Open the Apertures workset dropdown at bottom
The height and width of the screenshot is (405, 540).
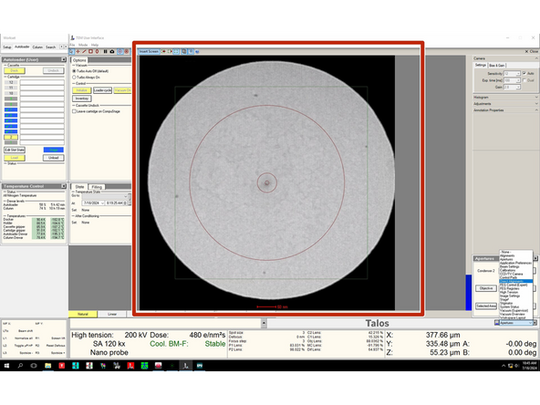tap(530, 323)
